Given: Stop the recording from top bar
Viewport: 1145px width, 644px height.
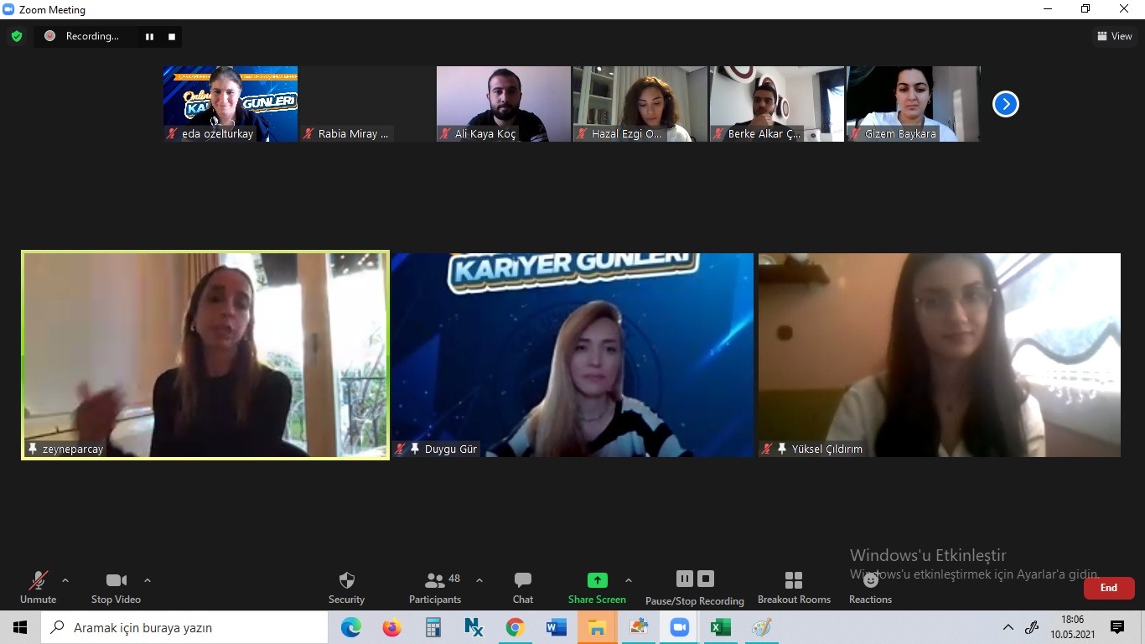Looking at the screenshot, I should click(x=172, y=37).
